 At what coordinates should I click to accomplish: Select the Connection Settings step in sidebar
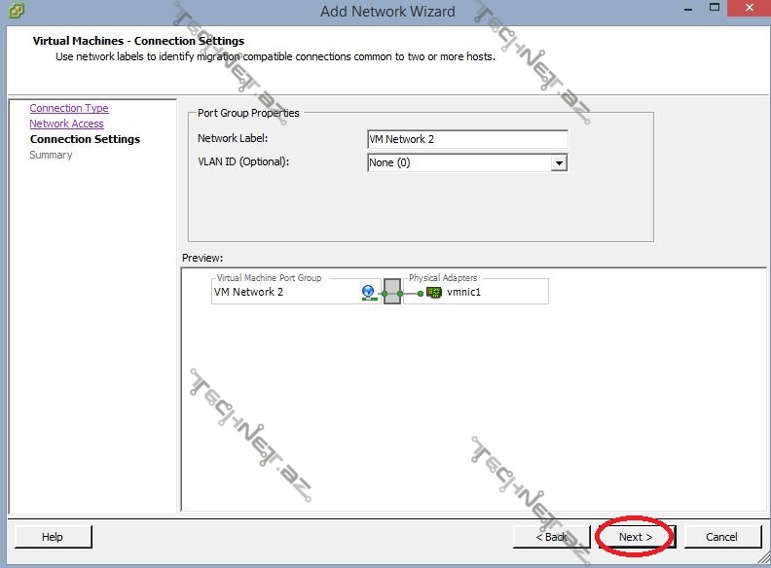pyautogui.click(x=85, y=139)
